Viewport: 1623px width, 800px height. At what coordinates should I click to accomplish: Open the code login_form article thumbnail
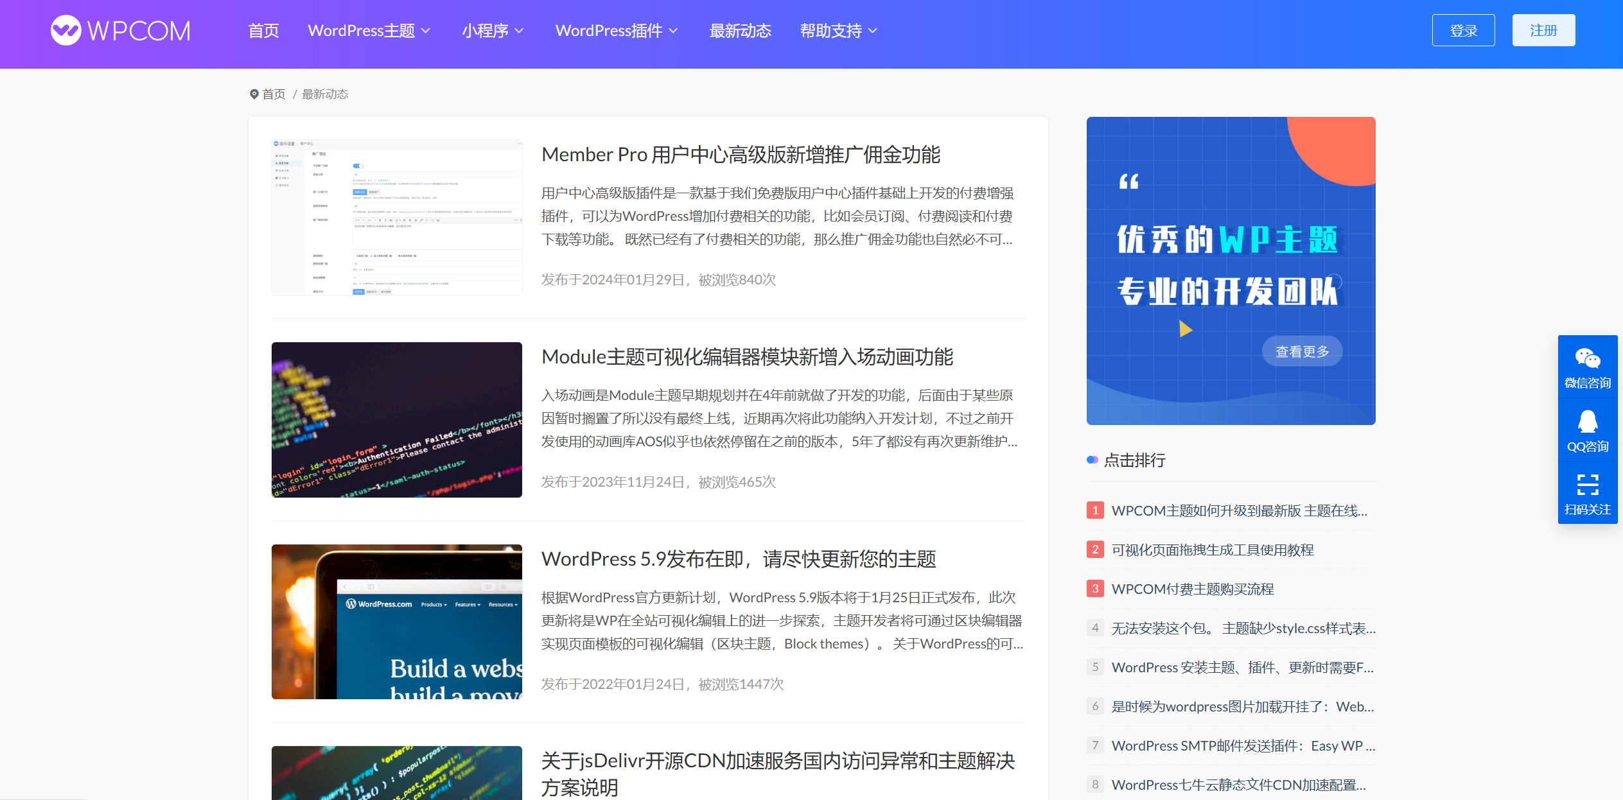click(396, 420)
